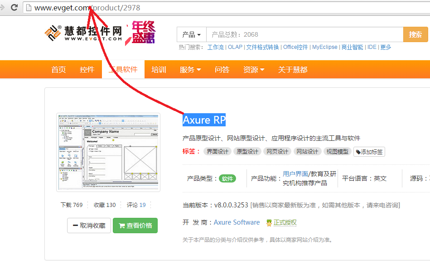Click the browser forward arrow
The width and height of the screenshot is (430, 264).
(2, 7)
